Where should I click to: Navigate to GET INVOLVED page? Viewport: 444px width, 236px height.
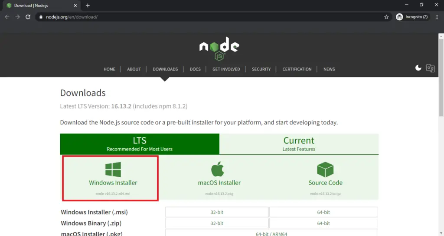pos(226,69)
